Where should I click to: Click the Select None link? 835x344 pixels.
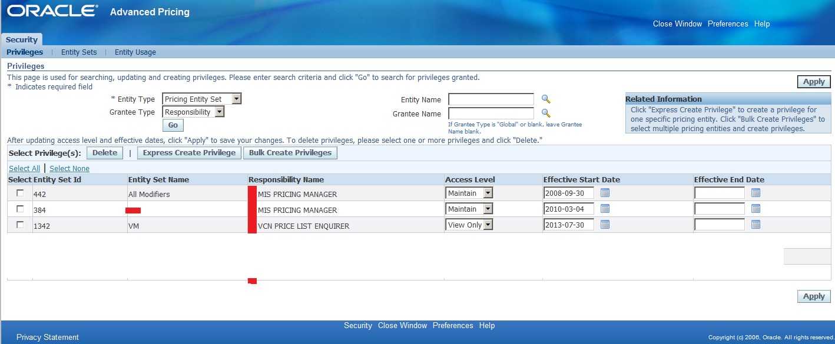pyautogui.click(x=69, y=168)
